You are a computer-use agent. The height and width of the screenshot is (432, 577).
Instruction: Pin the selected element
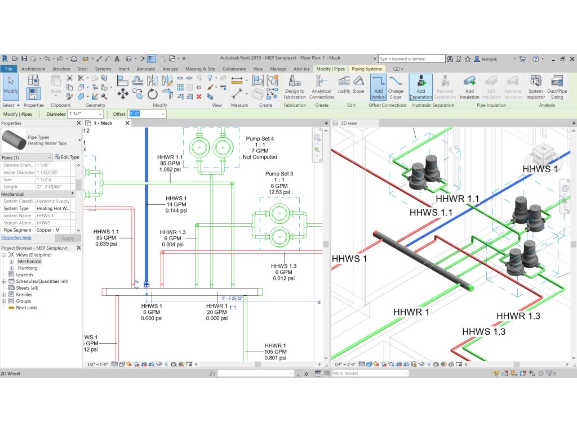point(199,87)
